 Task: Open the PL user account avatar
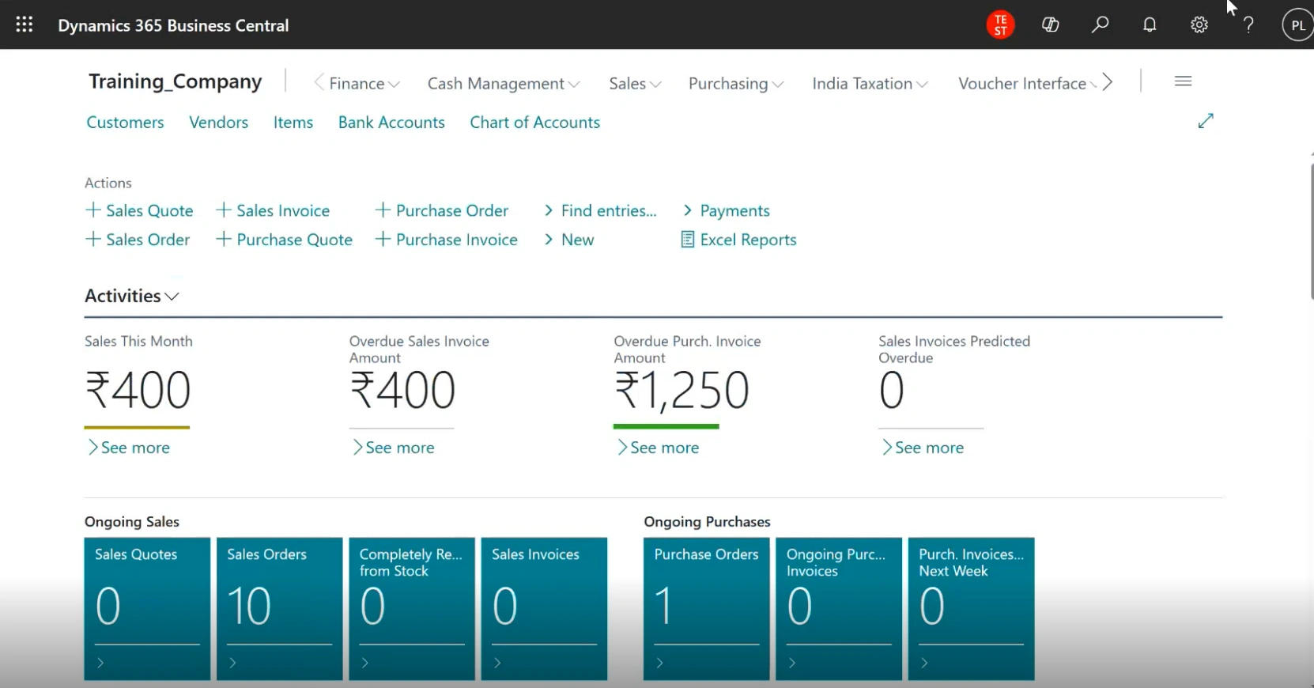point(1297,25)
